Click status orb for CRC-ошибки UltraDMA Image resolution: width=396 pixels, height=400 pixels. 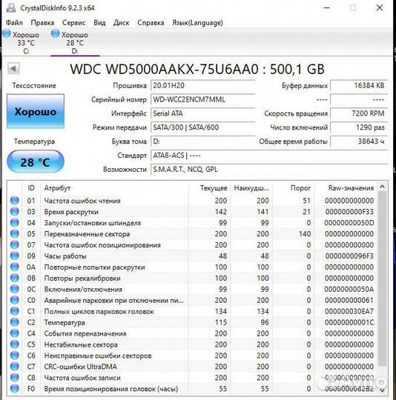tap(15, 367)
